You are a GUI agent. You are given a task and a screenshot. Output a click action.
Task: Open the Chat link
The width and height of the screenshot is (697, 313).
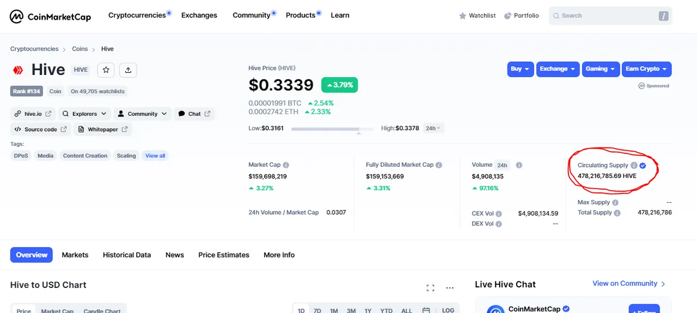[x=194, y=114]
